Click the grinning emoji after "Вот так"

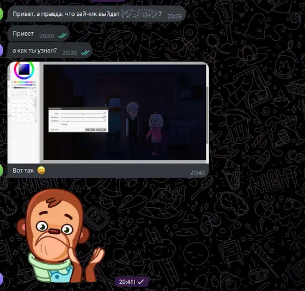pyautogui.click(x=41, y=171)
